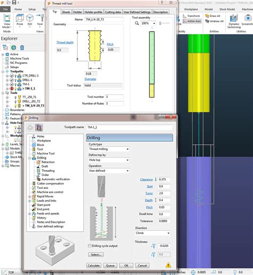
Task: Click the Screenshot utility icon
Action: click(248, 19)
